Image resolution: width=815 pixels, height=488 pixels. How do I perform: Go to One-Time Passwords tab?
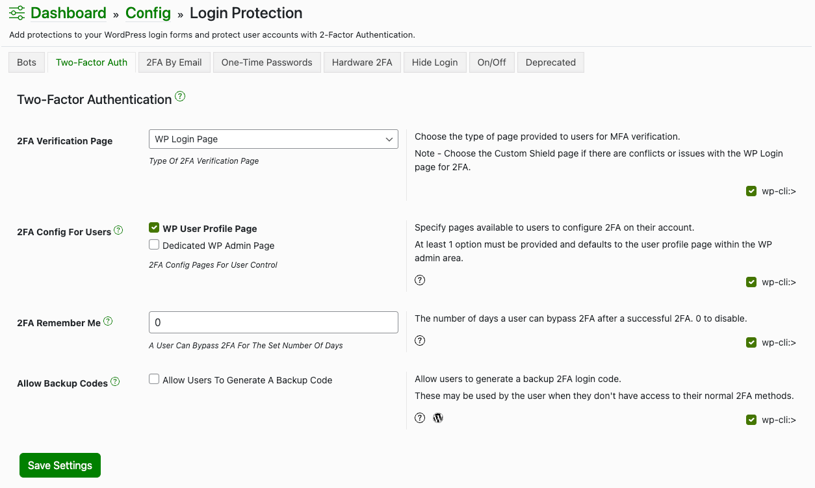click(267, 62)
